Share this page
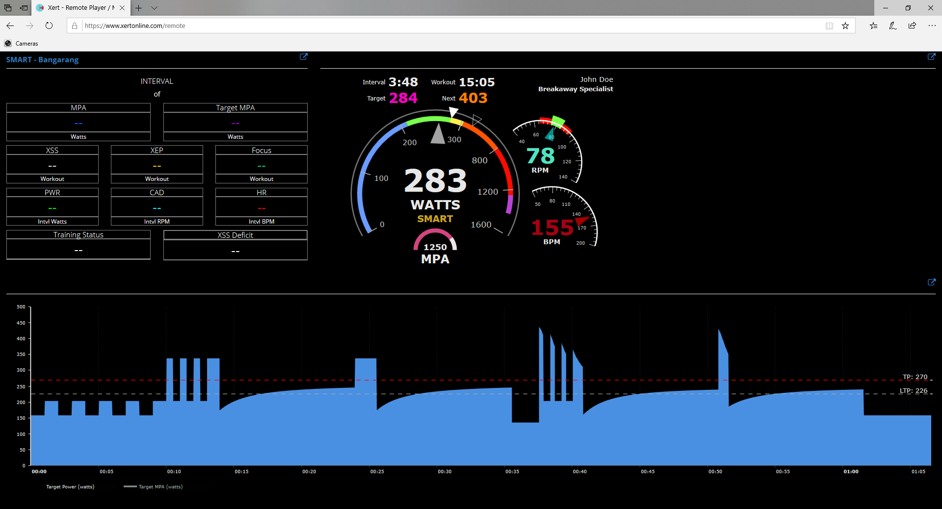Screen dimensions: 942x509 pos(912,26)
